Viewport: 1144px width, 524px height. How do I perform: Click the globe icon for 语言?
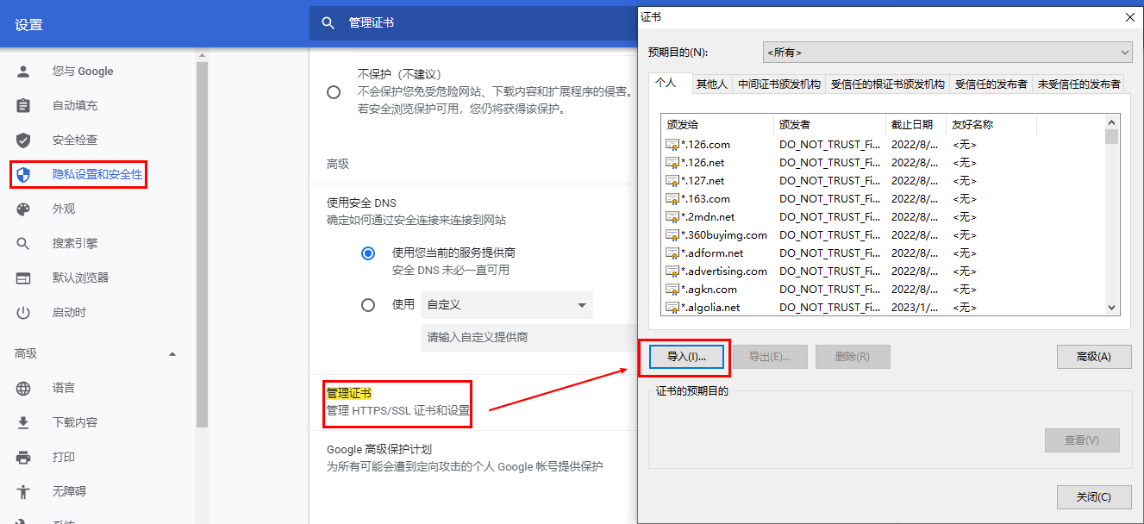[23, 389]
